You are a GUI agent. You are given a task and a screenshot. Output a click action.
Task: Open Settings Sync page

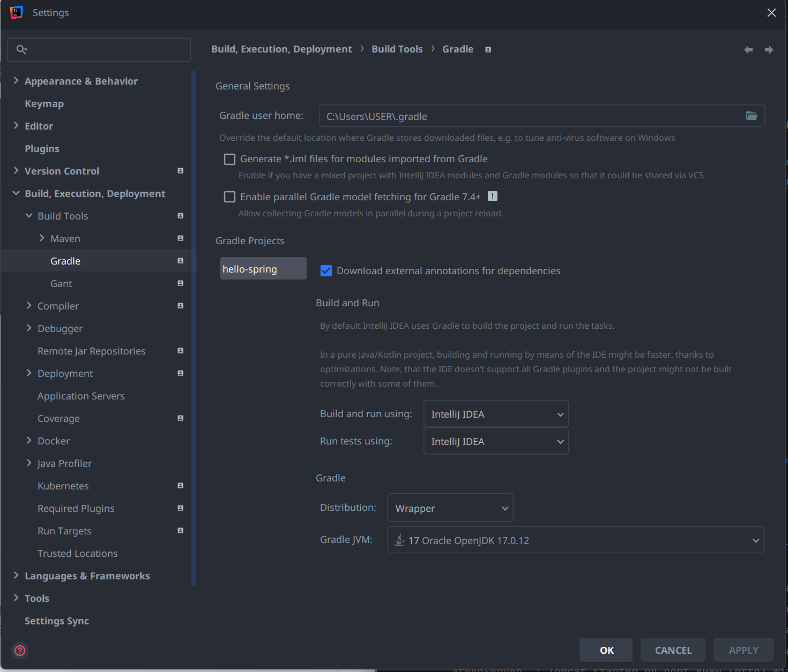coord(57,621)
